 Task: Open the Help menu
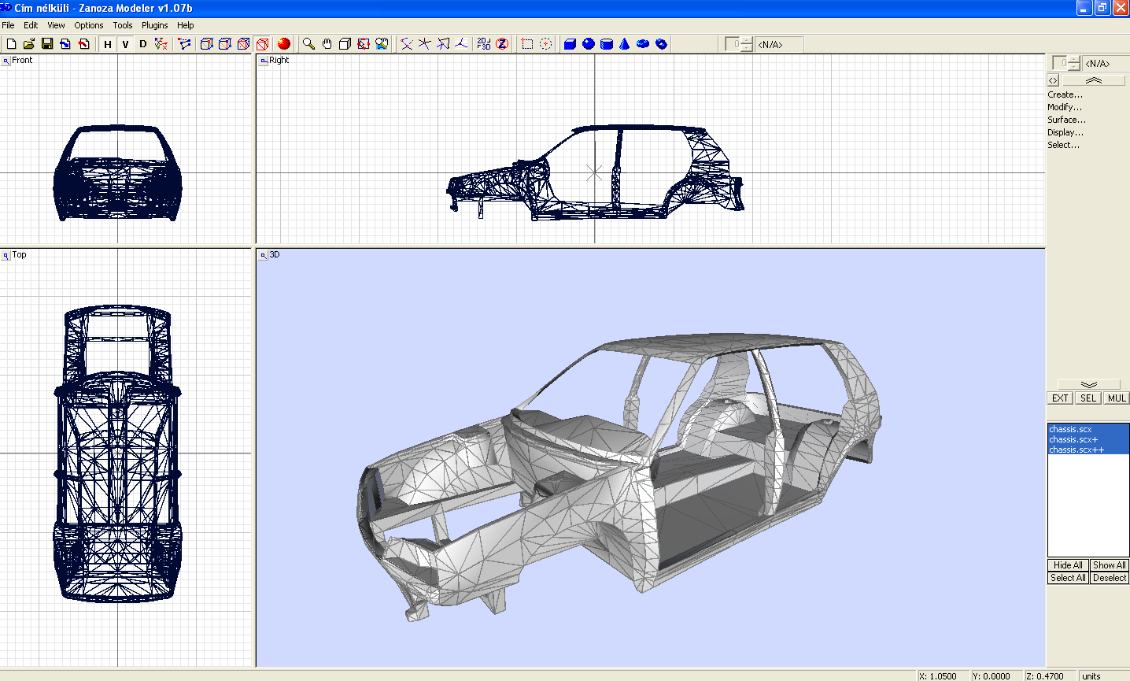coord(186,25)
